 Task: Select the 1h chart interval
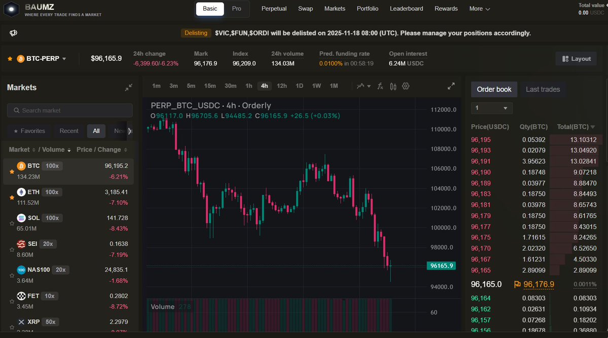point(248,86)
